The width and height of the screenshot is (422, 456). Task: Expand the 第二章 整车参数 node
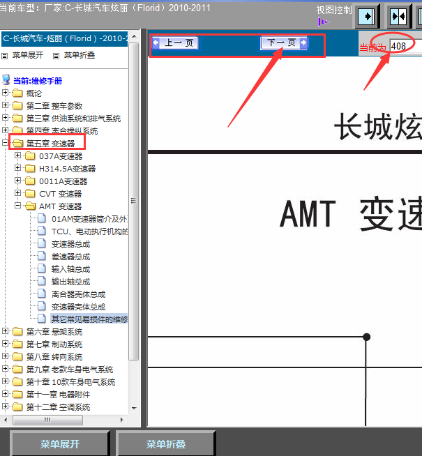pos(5,105)
